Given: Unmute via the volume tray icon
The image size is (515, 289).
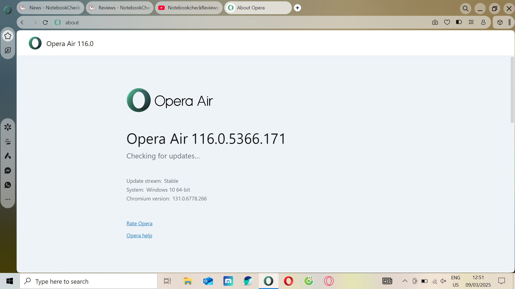Looking at the screenshot, I should pos(444,281).
